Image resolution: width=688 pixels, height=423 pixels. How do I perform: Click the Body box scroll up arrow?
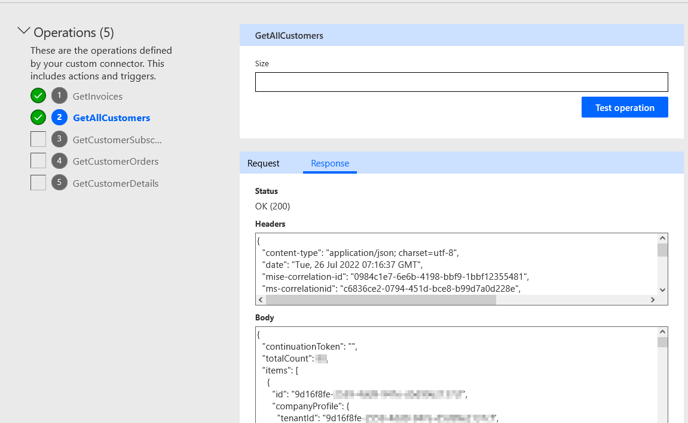click(x=662, y=332)
